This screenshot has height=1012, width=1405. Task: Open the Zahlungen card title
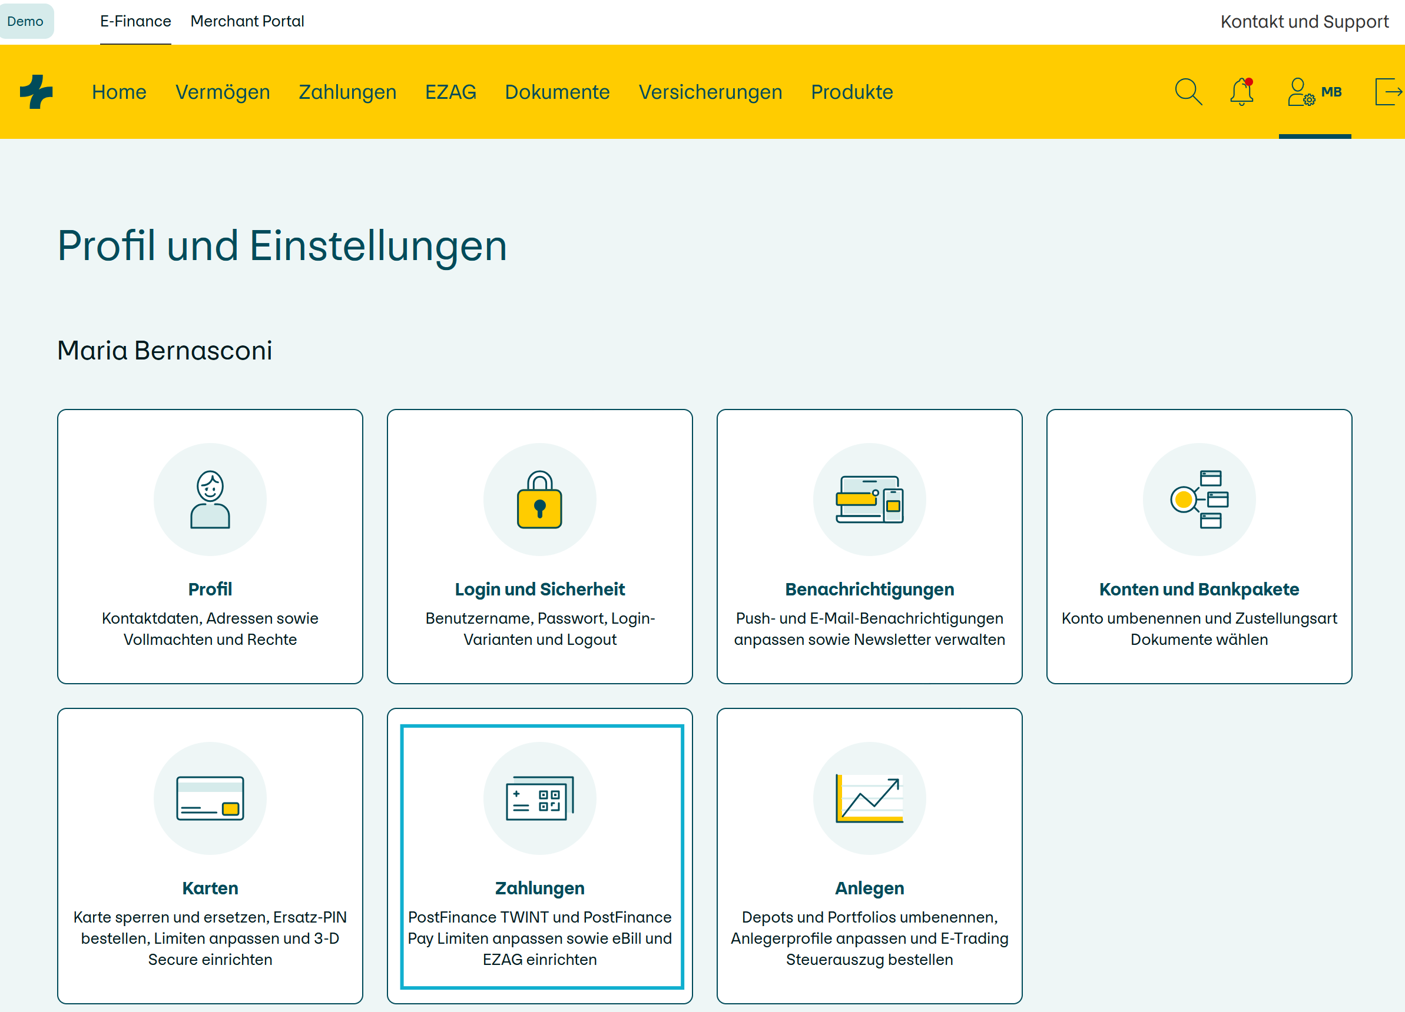[x=539, y=888]
